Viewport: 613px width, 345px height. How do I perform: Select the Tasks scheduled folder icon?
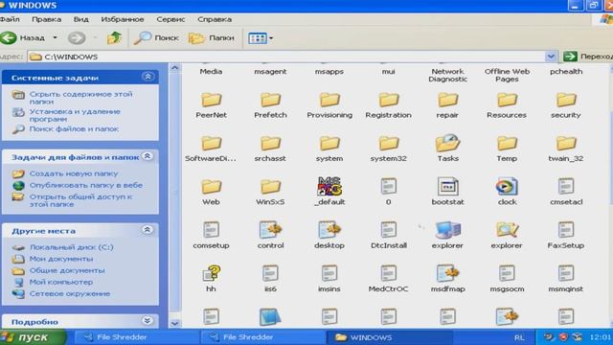tap(447, 143)
